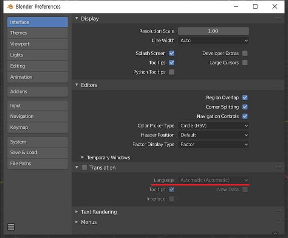Open the Factor Display Type dropdown
The width and height of the screenshot is (288, 238).
point(213,144)
